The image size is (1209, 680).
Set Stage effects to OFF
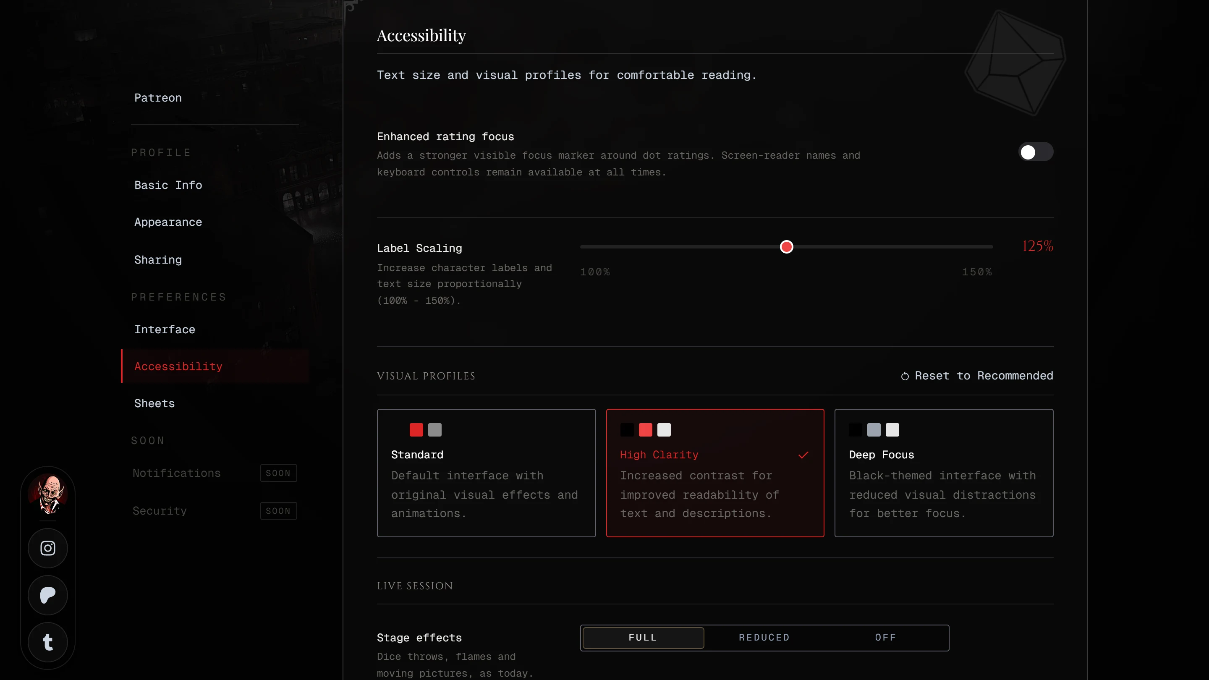tap(886, 638)
